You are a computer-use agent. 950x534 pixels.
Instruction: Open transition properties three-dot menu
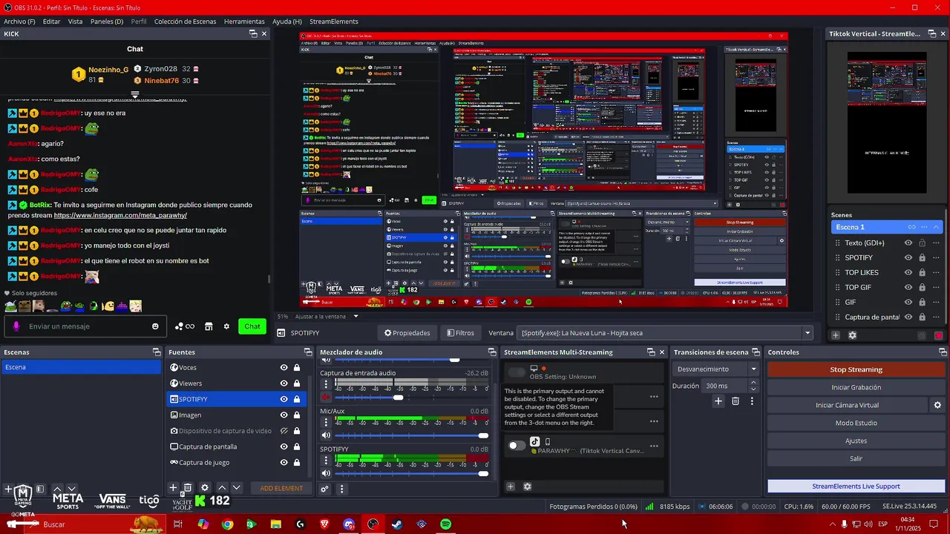tap(752, 400)
